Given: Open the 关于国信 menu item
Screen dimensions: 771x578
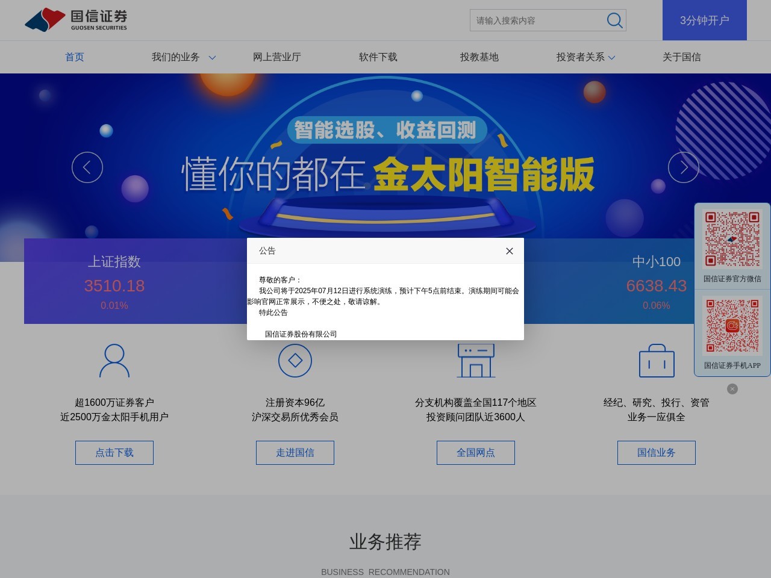Looking at the screenshot, I should (682, 57).
